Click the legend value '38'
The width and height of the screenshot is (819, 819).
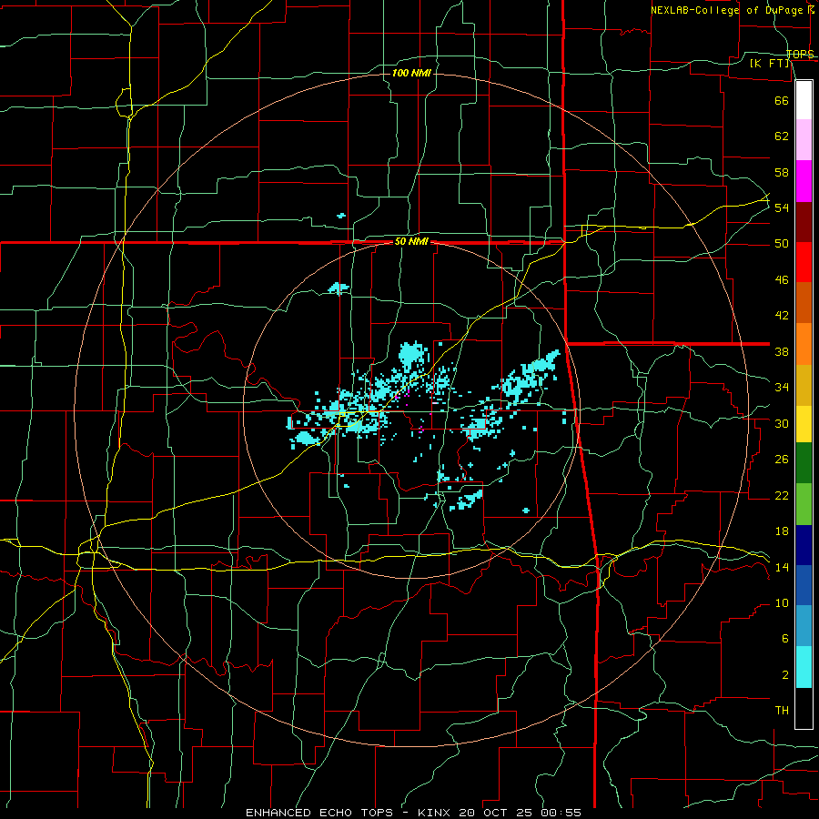(782, 351)
